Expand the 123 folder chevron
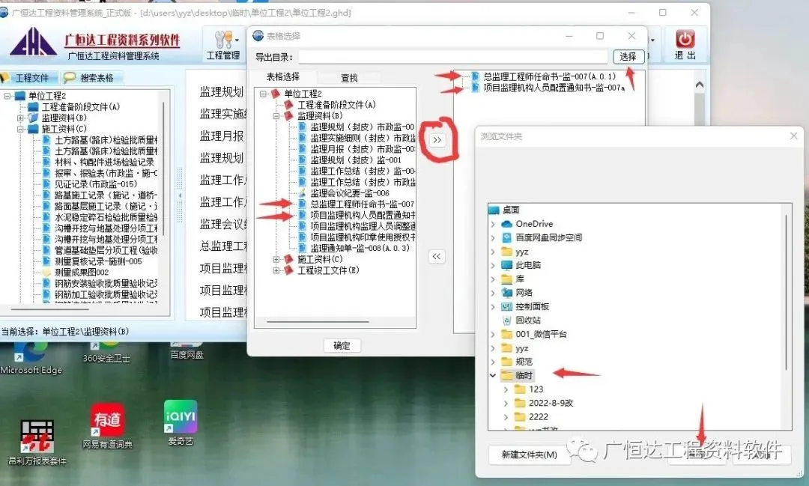Screen dimensions: 809x486 click(506, 389)
